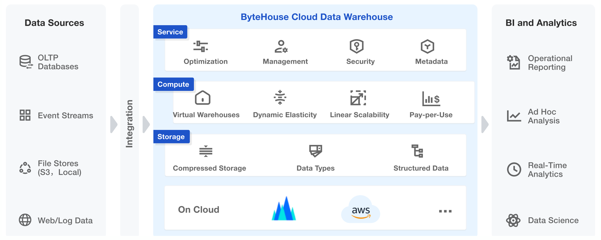Click the Ad Hoc Analysis text
This screenshot has height=240, width=601.
point(543,116)
